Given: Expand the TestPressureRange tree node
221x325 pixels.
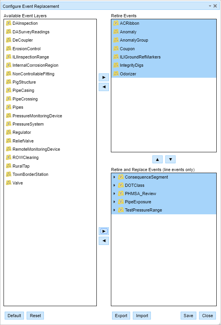Looking at the screenshot, I should tap(114, 210).
